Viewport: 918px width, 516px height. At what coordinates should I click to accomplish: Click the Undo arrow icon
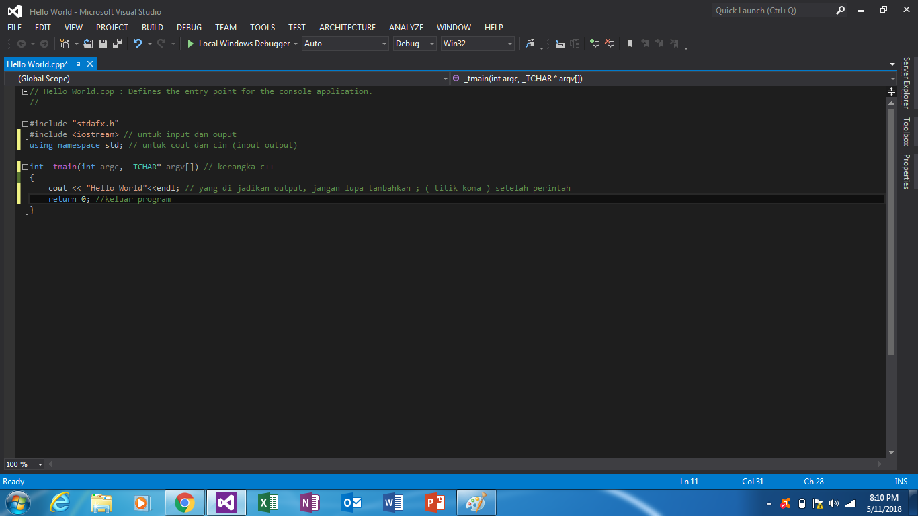coord(138,44)
